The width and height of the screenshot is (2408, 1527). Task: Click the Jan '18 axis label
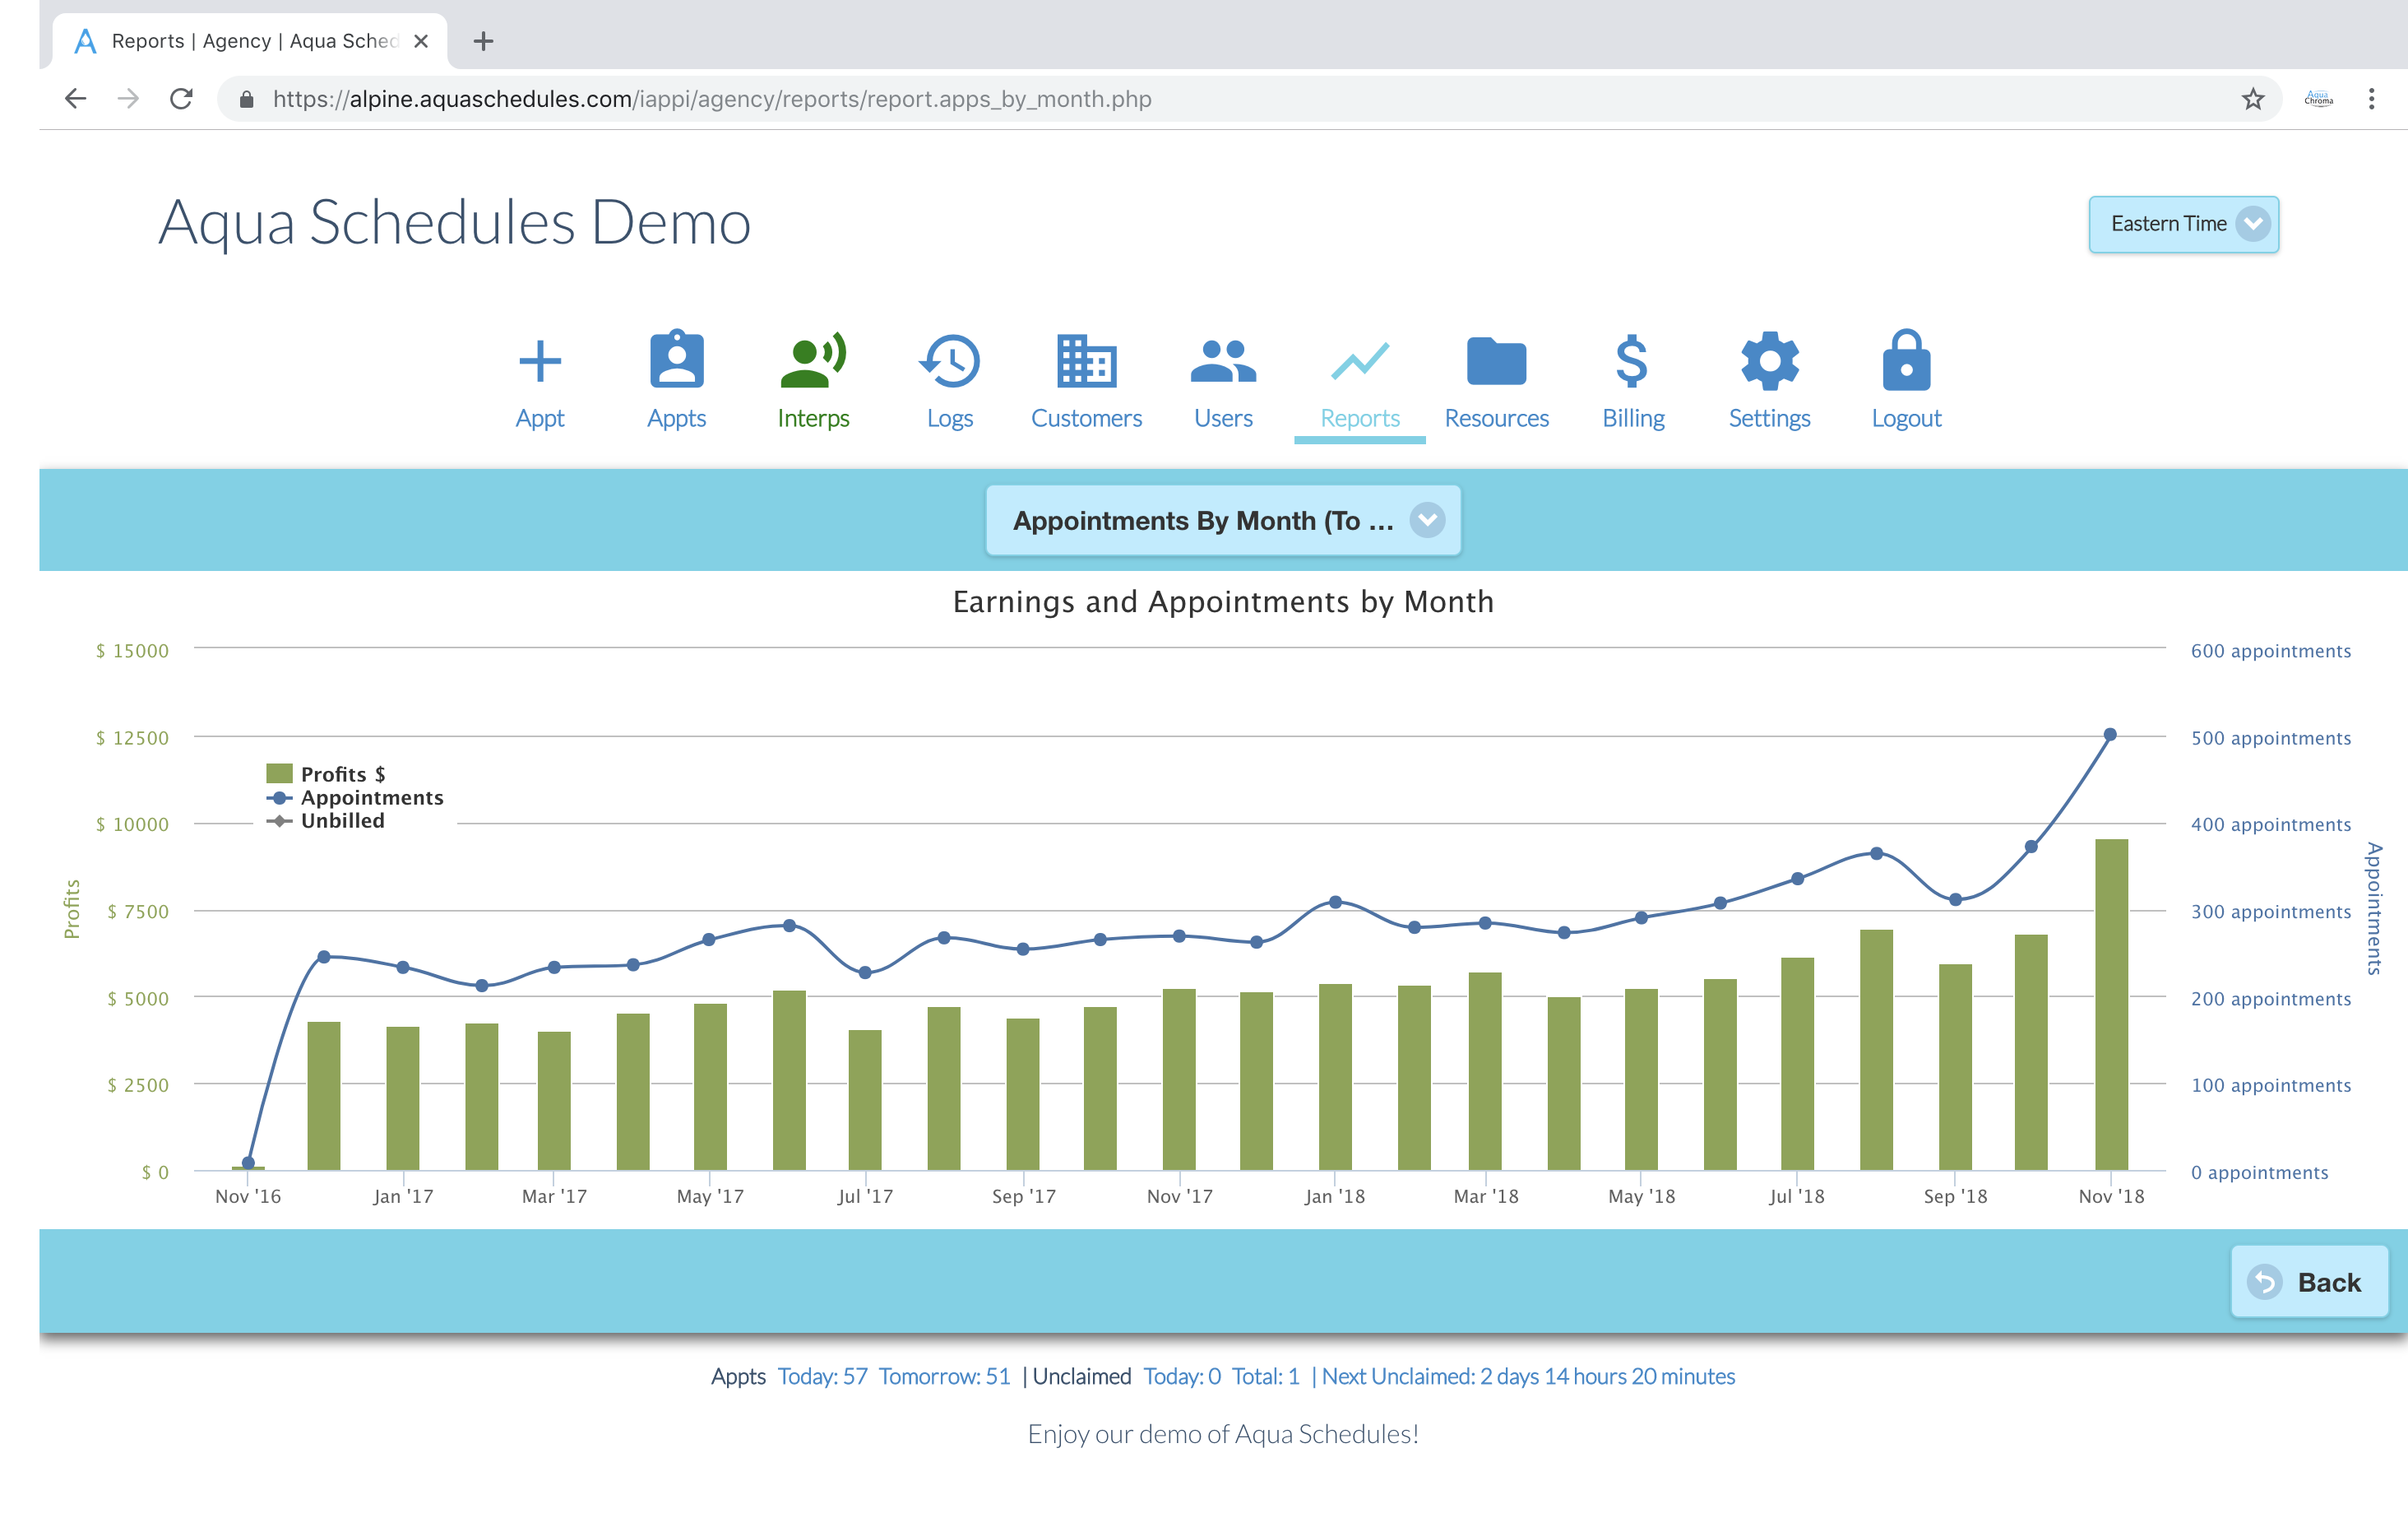(1334, 1195)
